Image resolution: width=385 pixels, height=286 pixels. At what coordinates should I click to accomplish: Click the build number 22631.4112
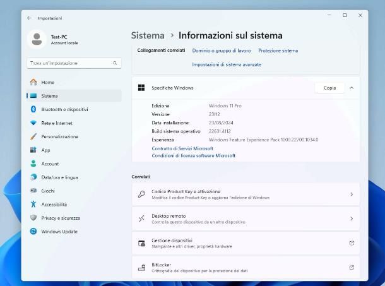coord(220,131)
